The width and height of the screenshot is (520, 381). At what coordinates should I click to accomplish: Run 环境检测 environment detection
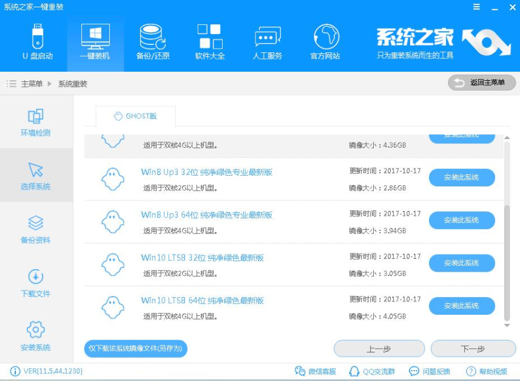pyautogui.click(x=35, y=123)
